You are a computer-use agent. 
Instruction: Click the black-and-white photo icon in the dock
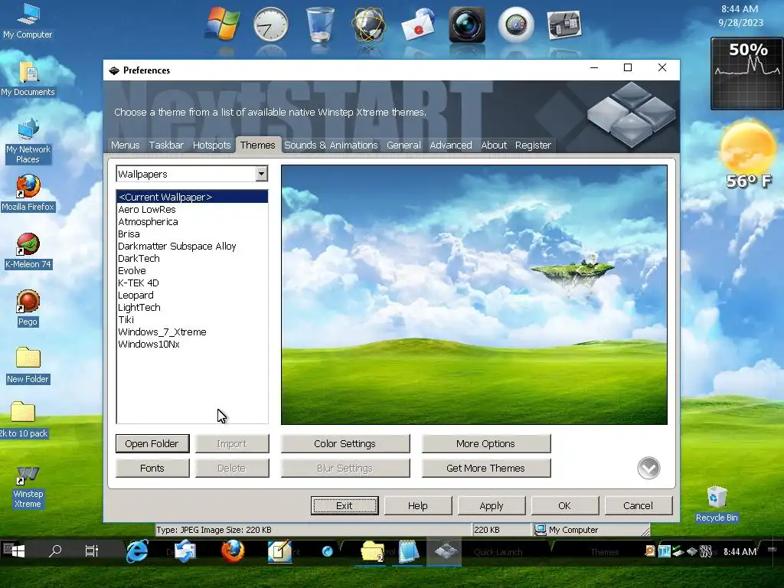pos(564,24)
